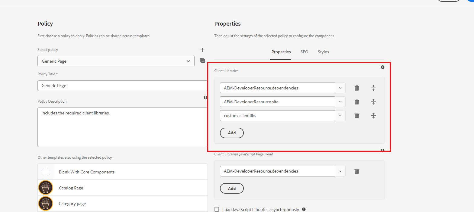The image size is (474, 212).
Task: Click the plus icon to add a new policy
Action: [202, 50]
